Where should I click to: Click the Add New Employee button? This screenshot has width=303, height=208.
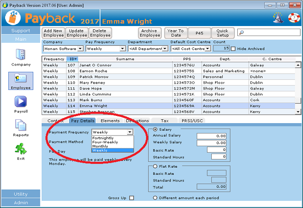click(53, 33)
